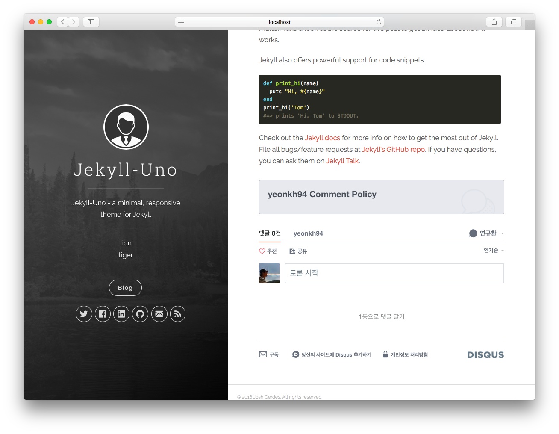Click the Jekyll-Uno profile avatar
The height and width of the screenshot is (434, 559).
[126, 127]
